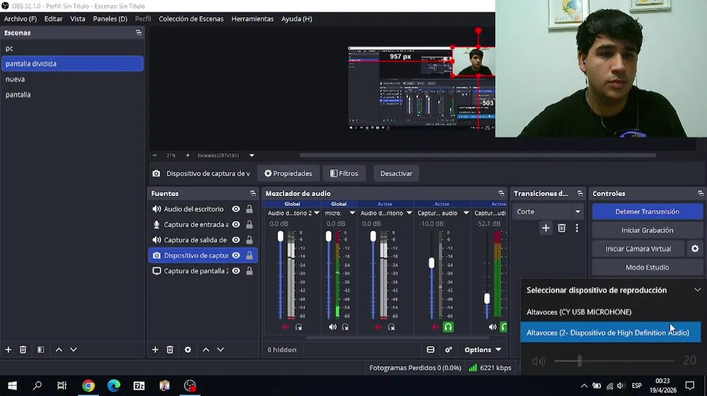Toggle monitoring on the Audio d...ritorio channel
707x396 pixels.
[391, 327]
